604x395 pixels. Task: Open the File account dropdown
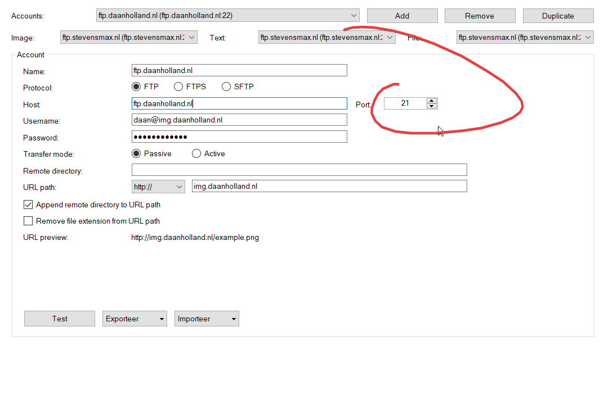(x=588, y=38)
